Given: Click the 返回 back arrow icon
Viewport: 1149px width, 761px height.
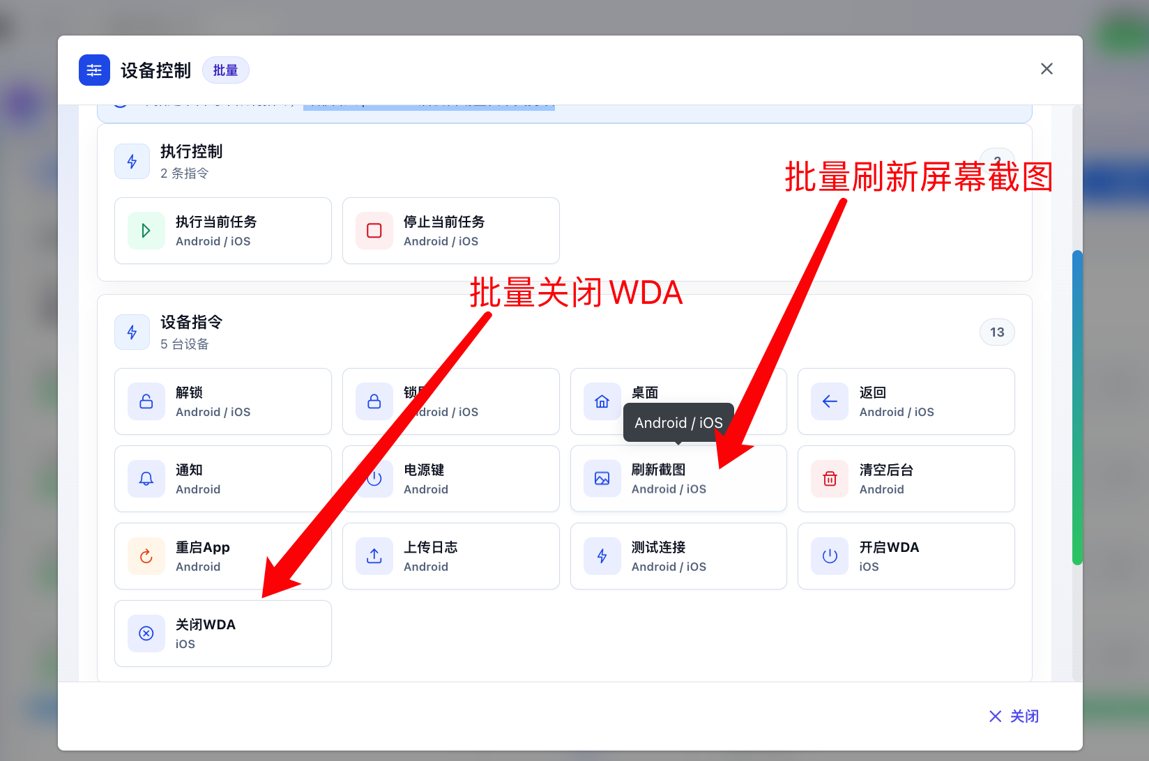Looking at the screenshot, I should [x=830, y=401].
